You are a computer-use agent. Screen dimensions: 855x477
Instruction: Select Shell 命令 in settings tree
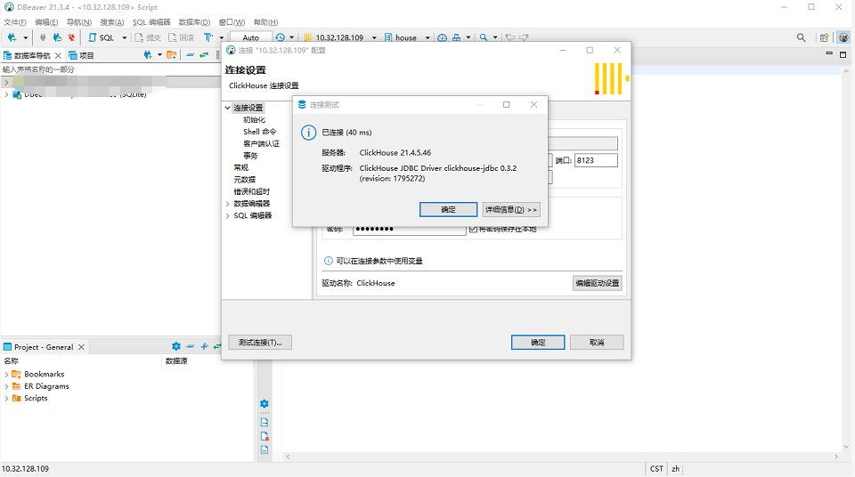[x=259, y=132]
